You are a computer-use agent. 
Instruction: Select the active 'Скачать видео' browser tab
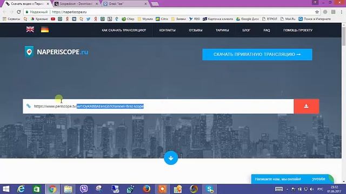[x=27, y=4]
